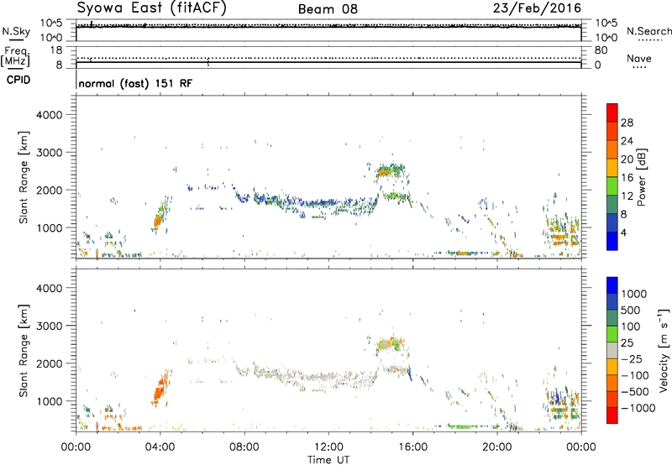The image size is (672, 465).
Task: Click the "18" frequency axis value
Action: [56, 50]
